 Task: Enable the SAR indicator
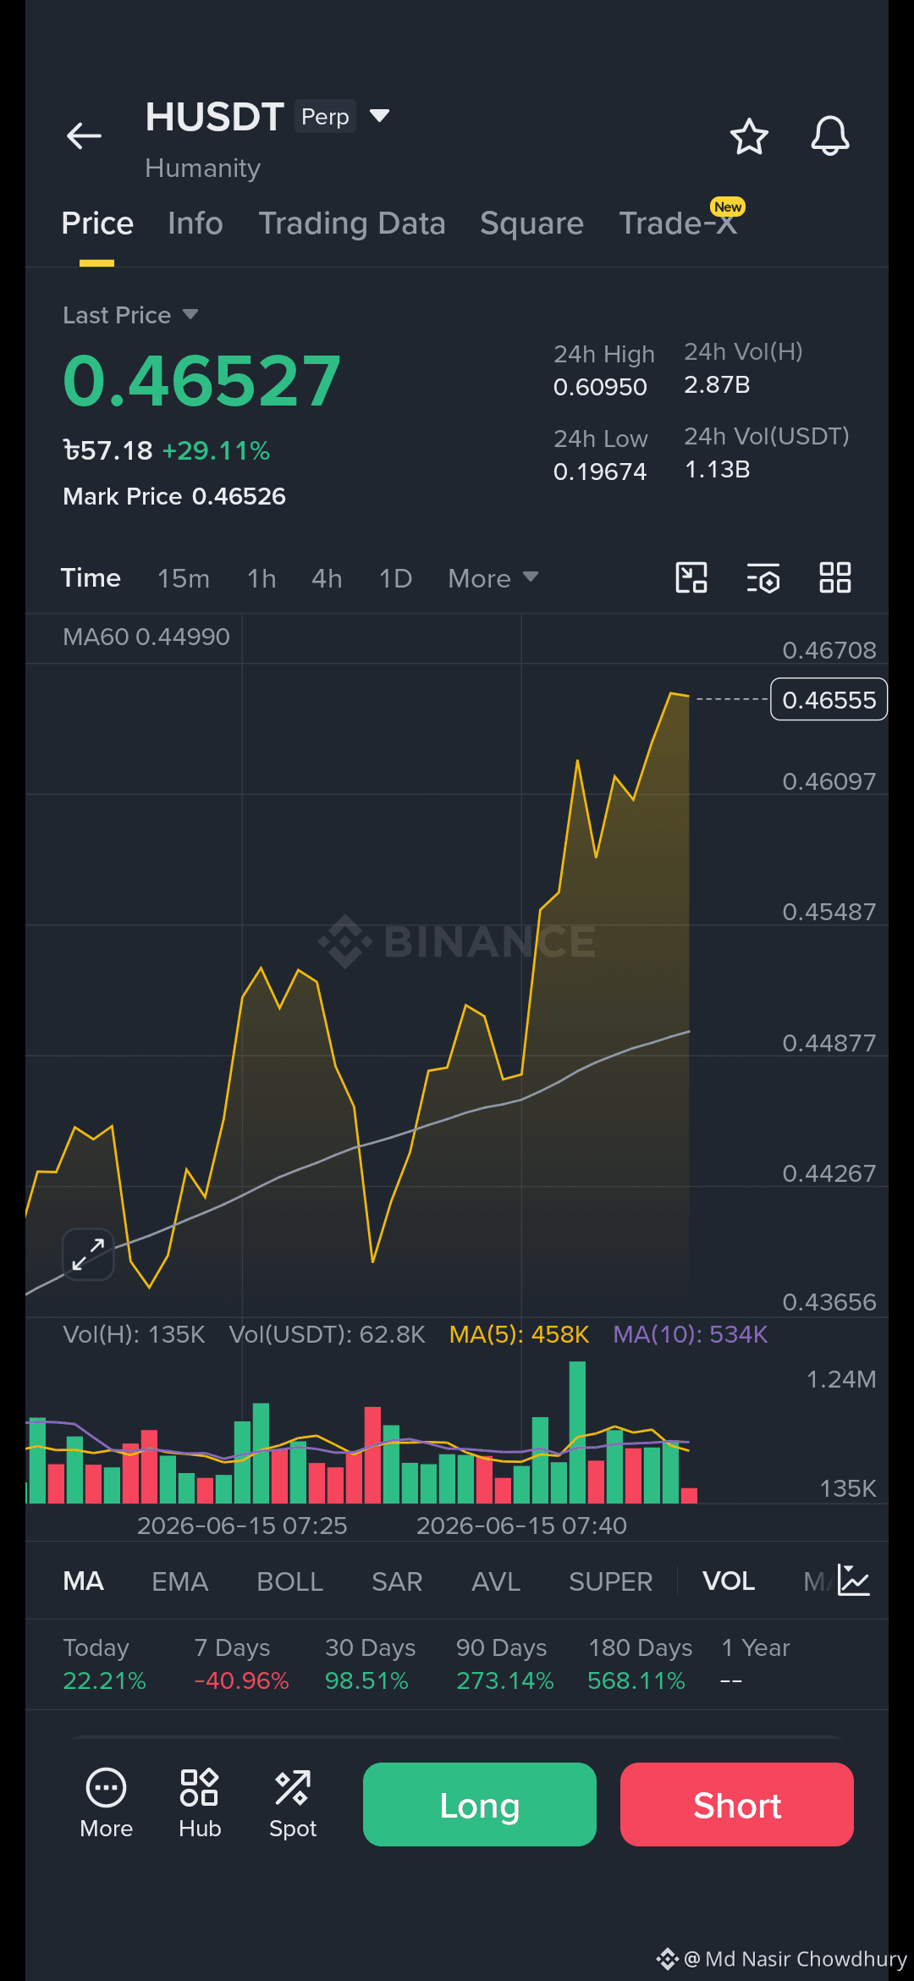click(x=397, y=1581)
